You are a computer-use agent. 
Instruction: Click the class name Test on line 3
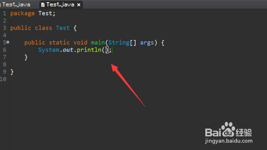coord(63,28)
